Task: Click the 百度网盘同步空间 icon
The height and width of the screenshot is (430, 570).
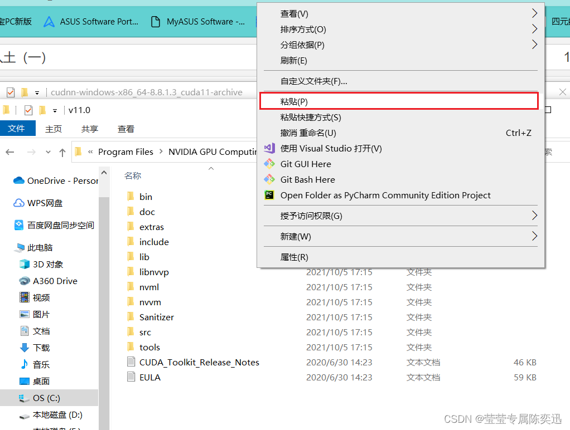Action: (x=19, y=225)
